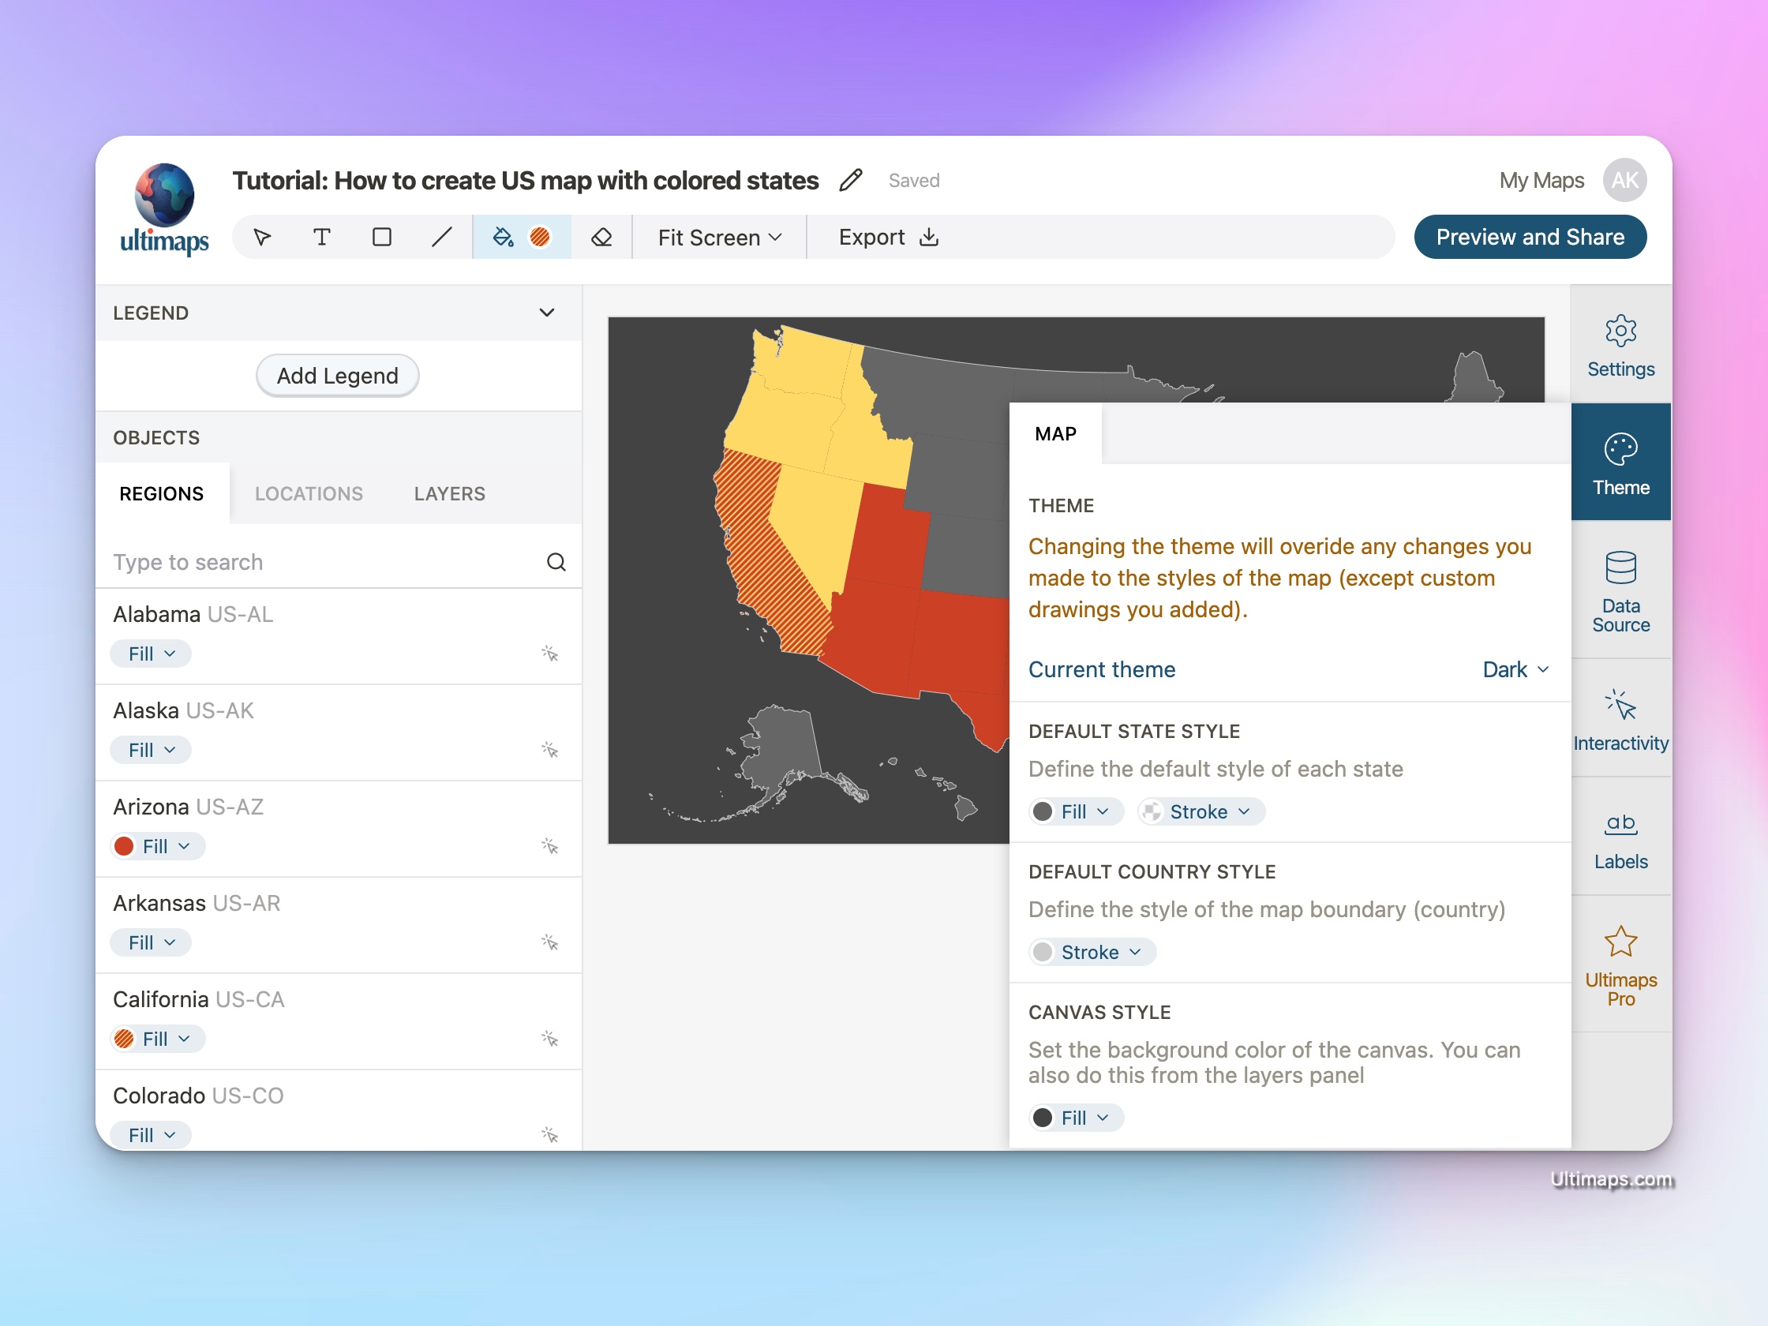1768x1326 pixels.
Task: Select the arrow/select tool
Action: click(263, 237)
